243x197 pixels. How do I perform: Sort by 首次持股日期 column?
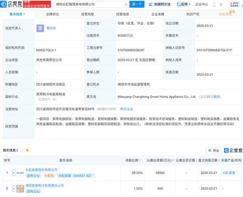209,160
